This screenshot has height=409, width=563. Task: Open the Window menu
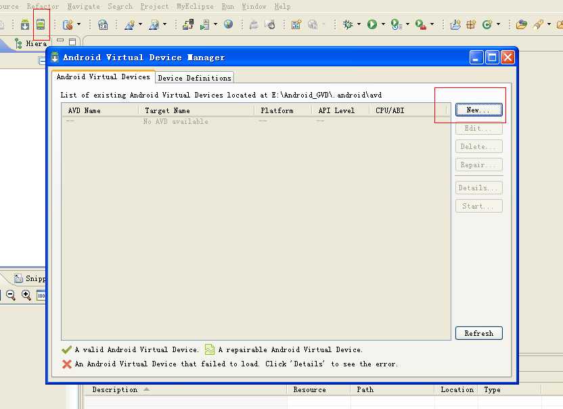click(x=254, y=7)
